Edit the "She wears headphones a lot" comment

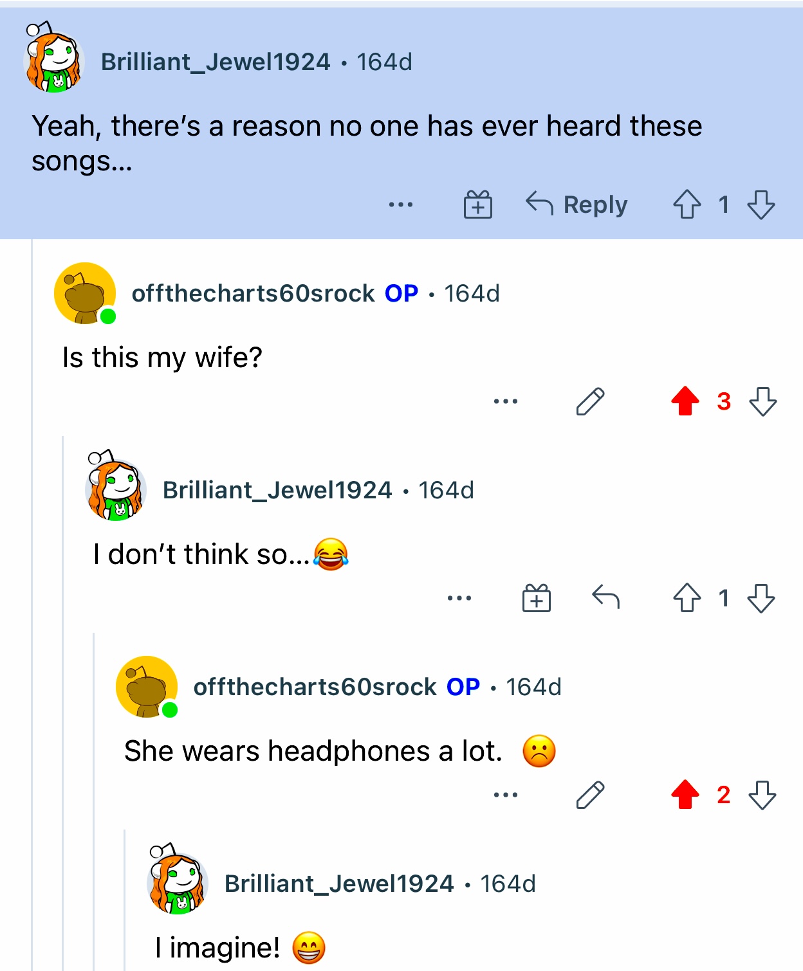click(x=590, y=795)
